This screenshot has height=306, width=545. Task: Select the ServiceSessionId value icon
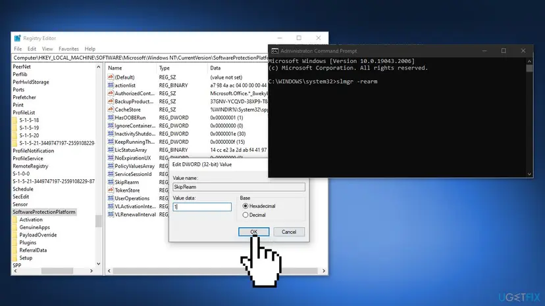click(111, 174)
